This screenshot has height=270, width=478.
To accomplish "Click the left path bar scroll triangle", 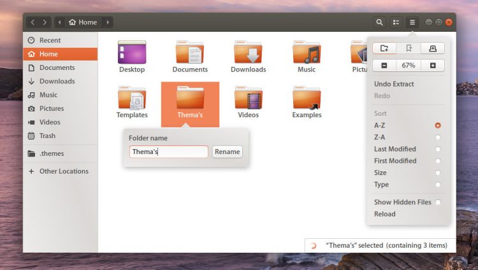I will point(59,22).
